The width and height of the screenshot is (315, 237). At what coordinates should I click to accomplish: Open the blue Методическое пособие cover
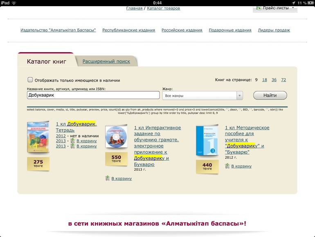(207, 141)
